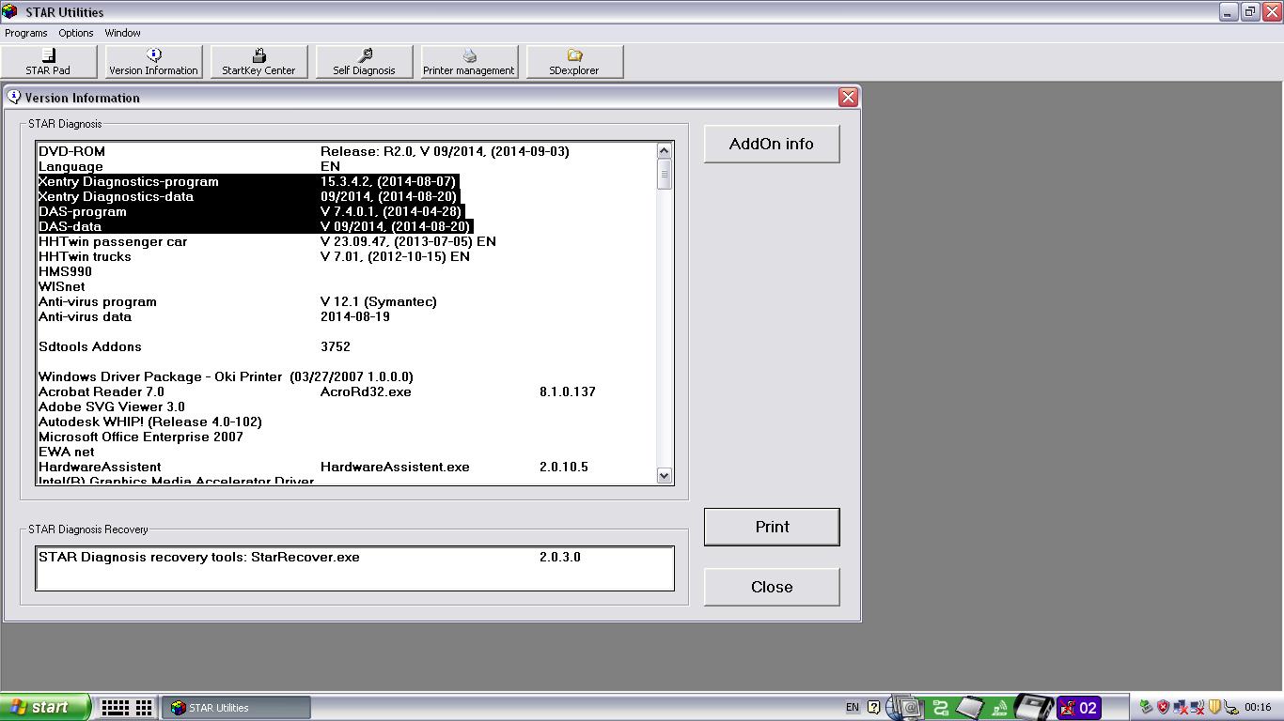This screenshot has height=721, width=1284.
Task: Restore down the STAR Utilities window
Action: [x=1250, y=12]
